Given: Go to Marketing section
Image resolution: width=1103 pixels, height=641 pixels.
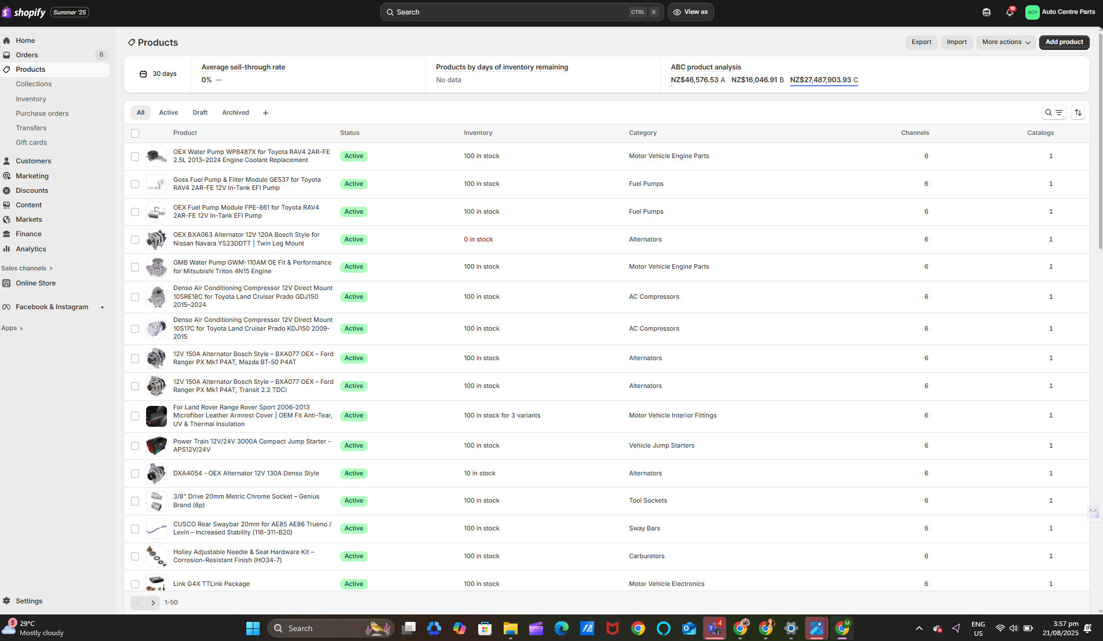Looking at the screenshot, I should click(x=32, y=176).
